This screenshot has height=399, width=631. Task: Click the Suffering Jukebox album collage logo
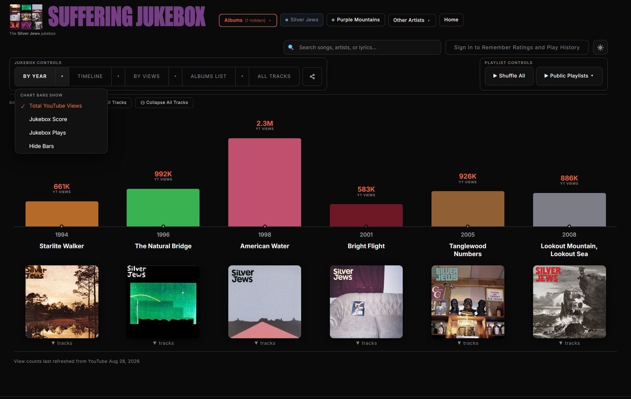(x=26, y=17)
